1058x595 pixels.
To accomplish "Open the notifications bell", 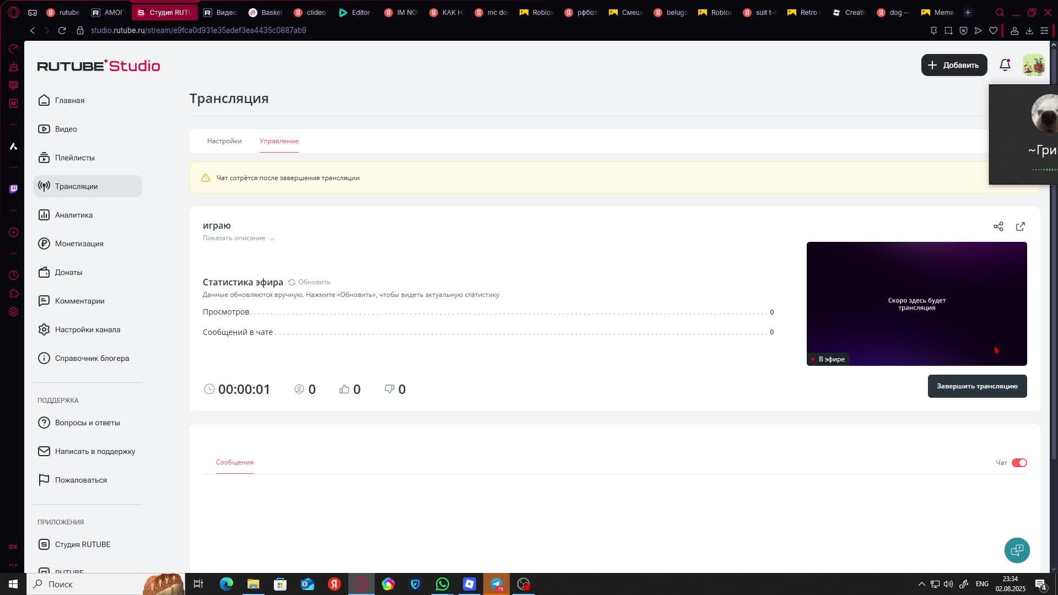I will 1005,65.
